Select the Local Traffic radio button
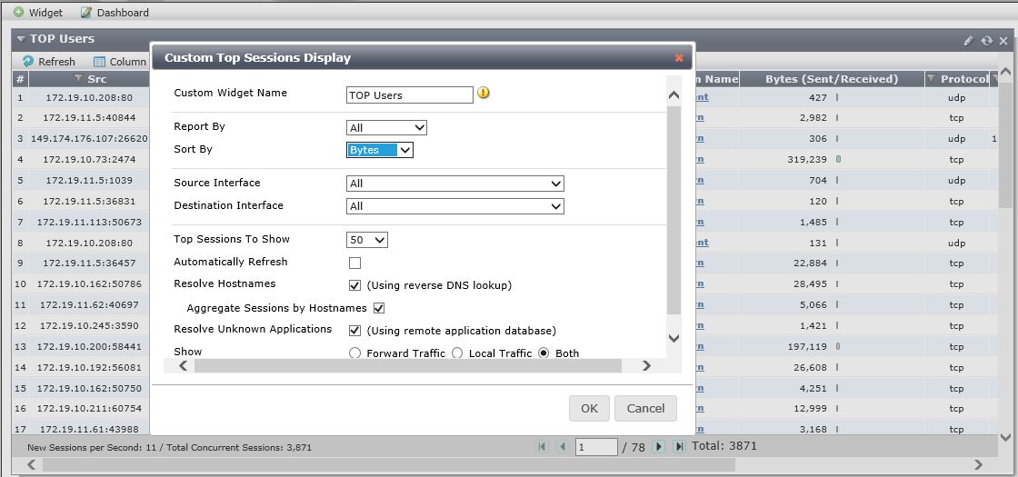1018x477 pixels. click(457, 353)
